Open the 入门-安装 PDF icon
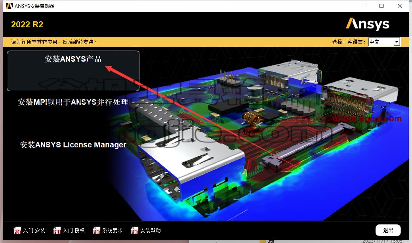 [17, 230]
